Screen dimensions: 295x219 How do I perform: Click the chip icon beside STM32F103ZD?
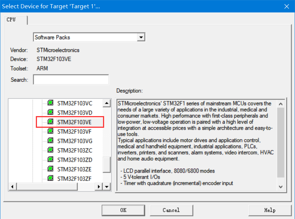(x=50, y=159)
